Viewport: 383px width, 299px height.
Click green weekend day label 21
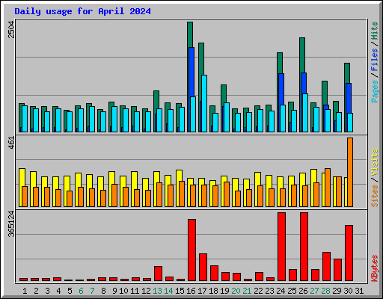point(247,291)
